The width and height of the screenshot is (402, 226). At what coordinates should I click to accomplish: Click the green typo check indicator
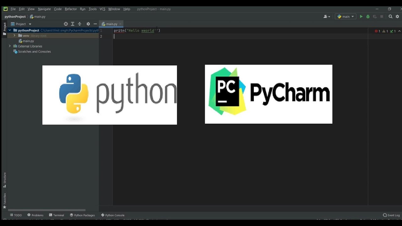coord(393,31)
